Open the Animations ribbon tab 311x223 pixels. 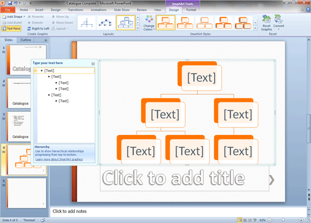click(99, 10)
